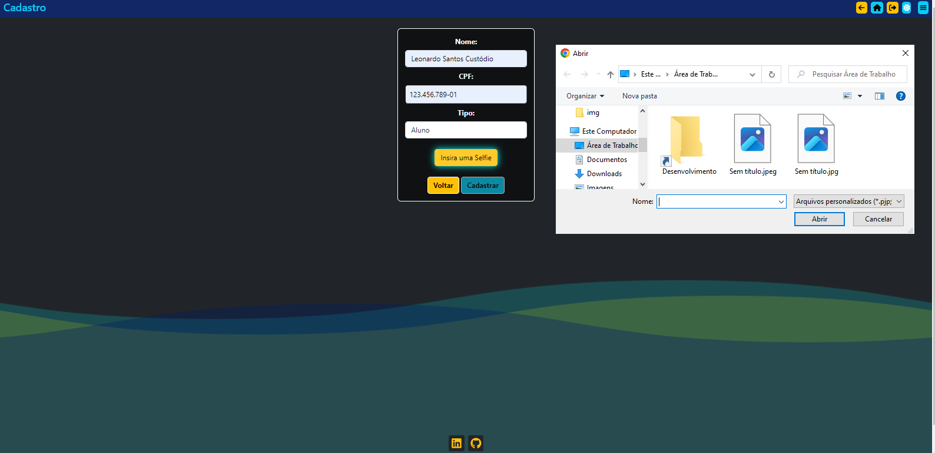This screenshot has width=935, height=453.
Task: Go up one folder level
Action: (x=610, y=74)
